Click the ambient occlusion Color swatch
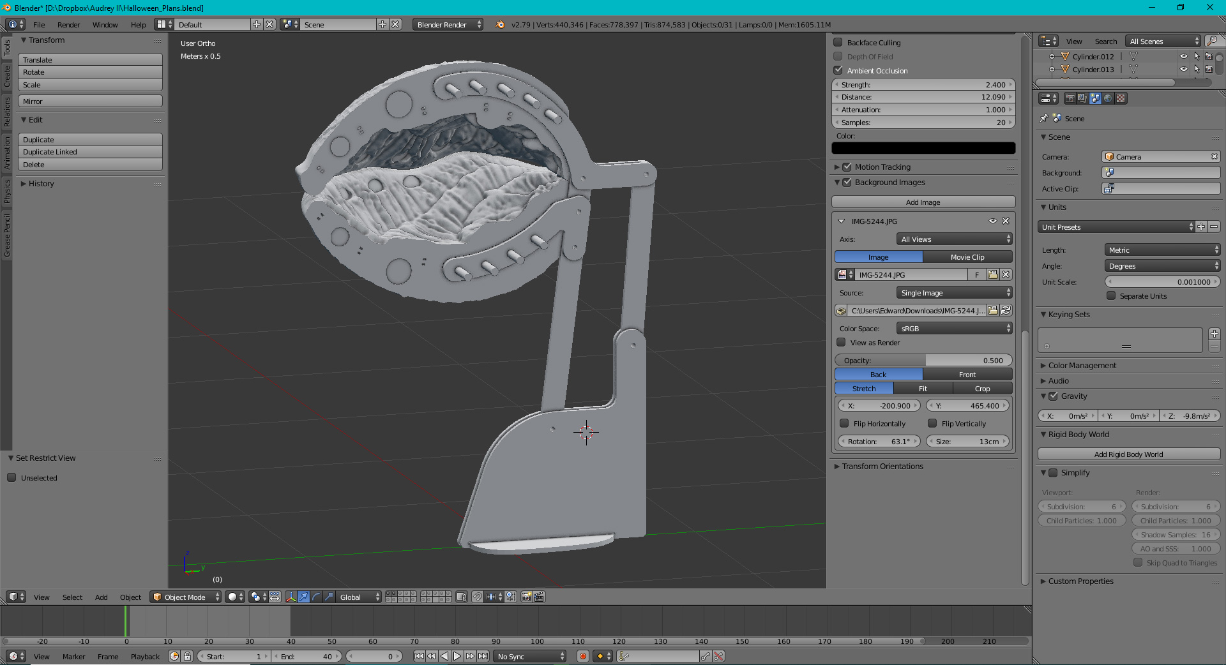The width and height of the screenshot is (1226, 665). pyautogui.click(x=923, y=148)
